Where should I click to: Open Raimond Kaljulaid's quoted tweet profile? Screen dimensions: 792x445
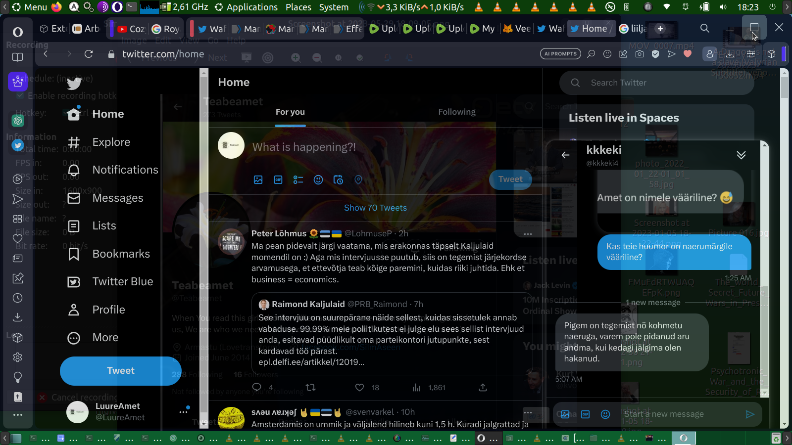click(x=308, y=304)
